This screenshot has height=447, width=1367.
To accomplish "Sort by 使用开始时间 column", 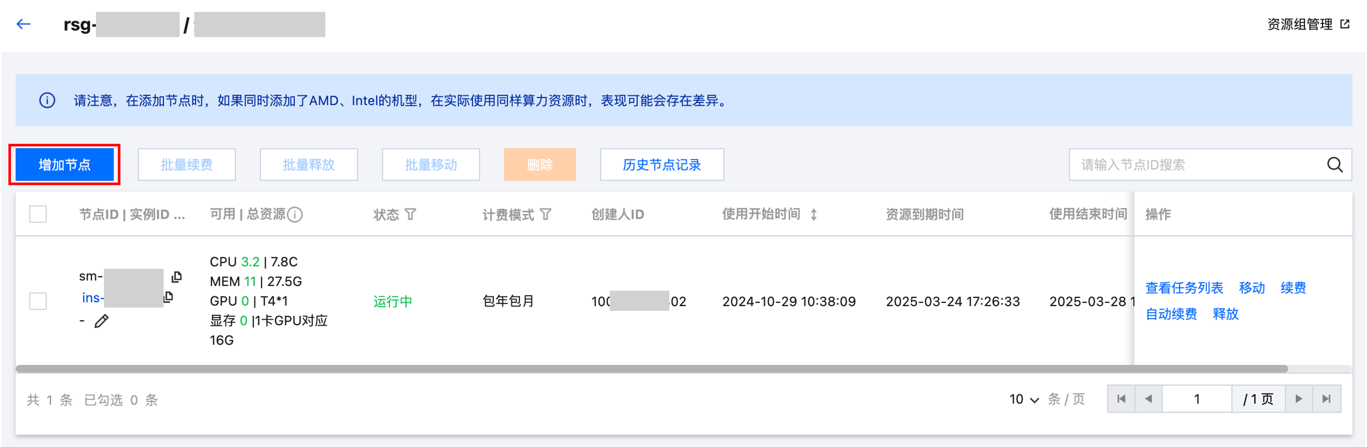I will (x=814, y=215).
